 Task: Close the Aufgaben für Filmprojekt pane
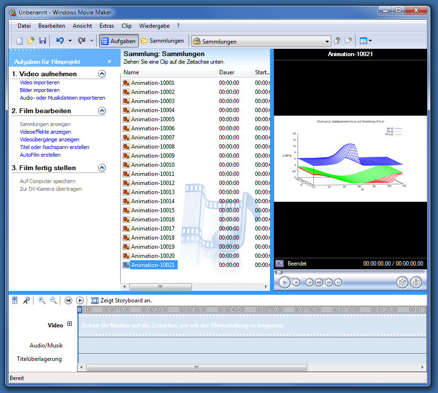(110, 61)
